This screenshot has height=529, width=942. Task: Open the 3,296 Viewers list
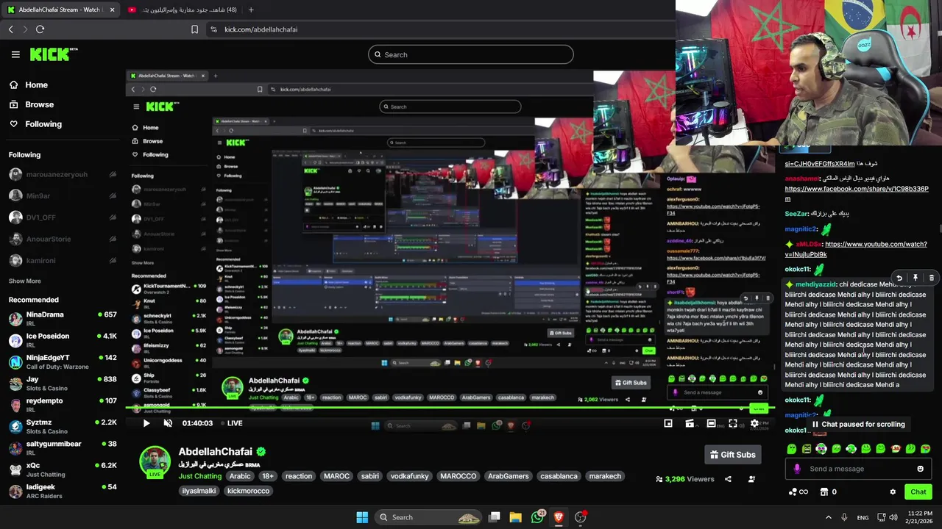(684, 479)
